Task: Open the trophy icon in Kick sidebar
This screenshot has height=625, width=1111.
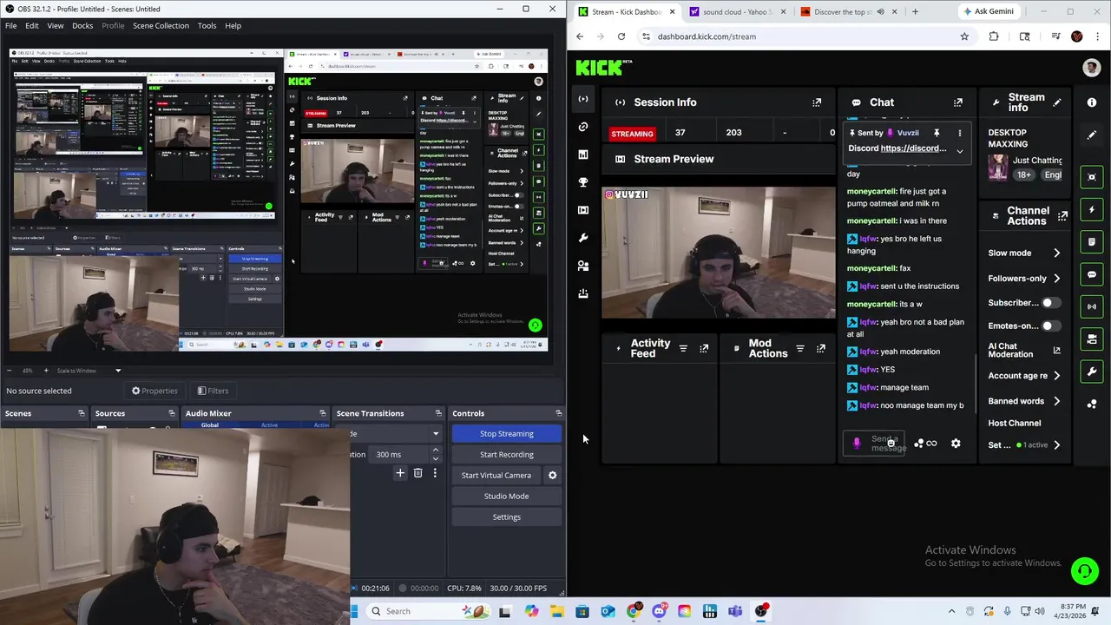Action: coord(583,182)
